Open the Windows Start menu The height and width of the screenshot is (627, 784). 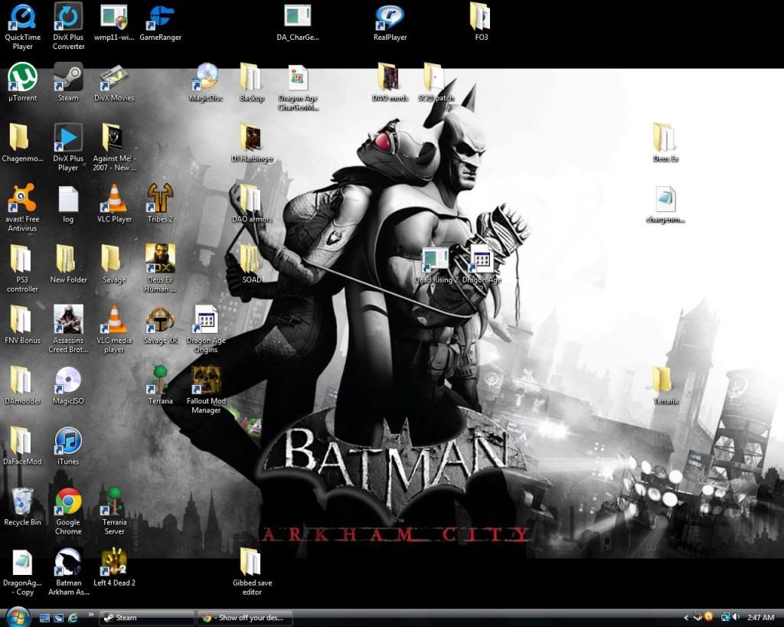click(17, 616)
